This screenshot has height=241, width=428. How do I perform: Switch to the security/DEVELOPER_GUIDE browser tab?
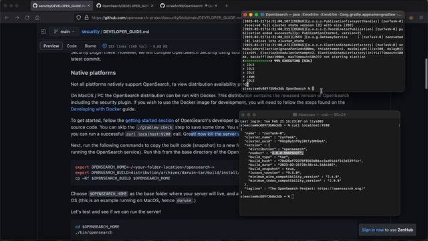coord(62,6)
